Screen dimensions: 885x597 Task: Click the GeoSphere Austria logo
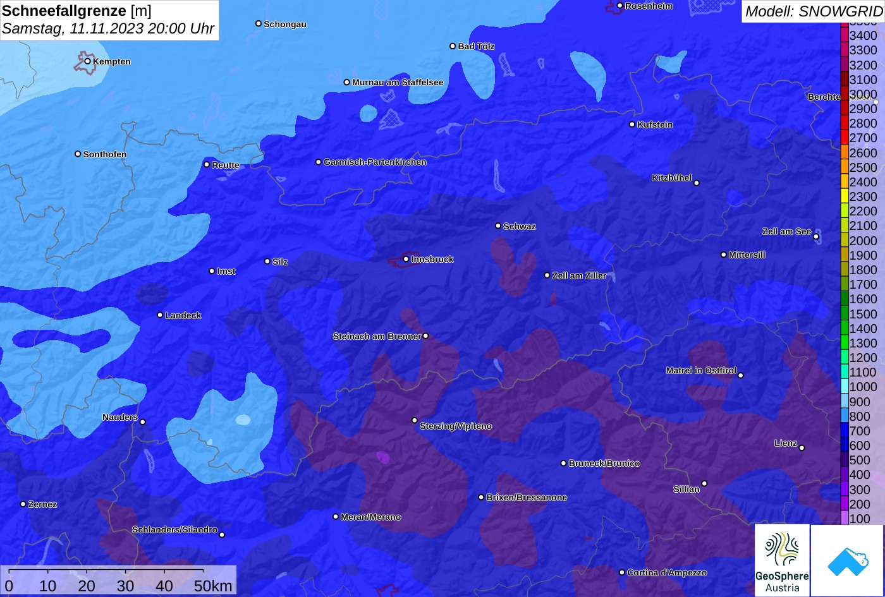[x=782, y=560]
